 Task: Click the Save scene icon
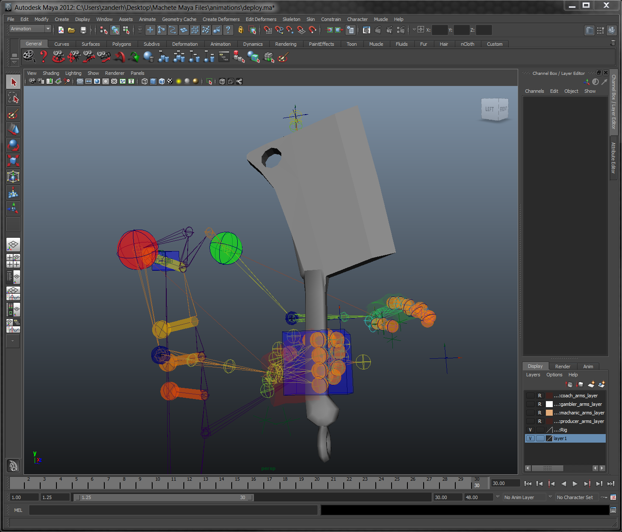83,30
